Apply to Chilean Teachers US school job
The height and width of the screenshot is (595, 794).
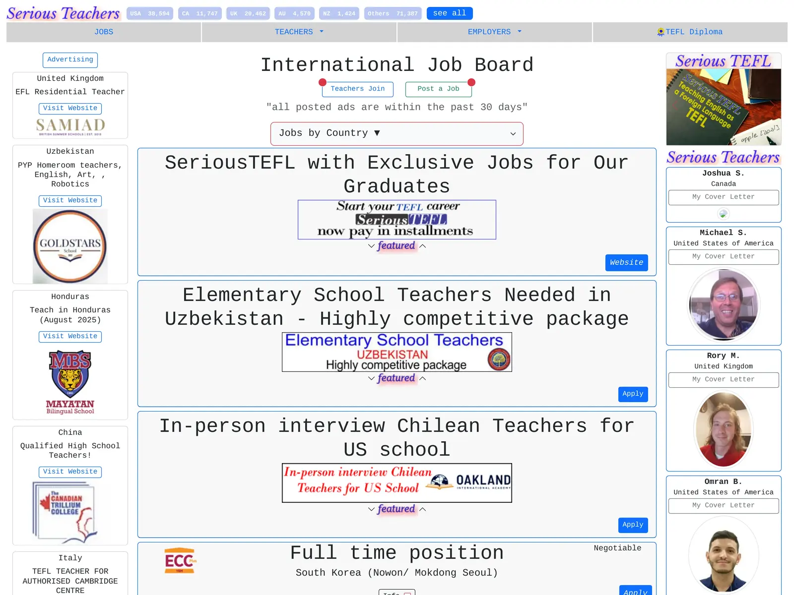coord(633,525)
